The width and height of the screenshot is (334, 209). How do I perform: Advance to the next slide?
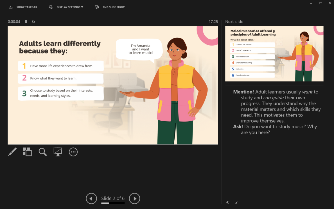click(x=134, y=199)
